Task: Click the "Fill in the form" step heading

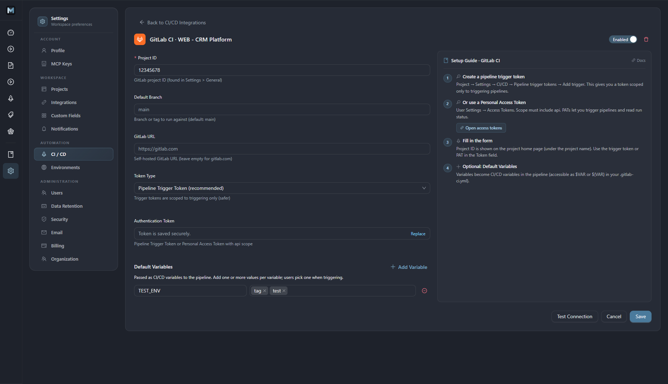Action: (477, 141)
